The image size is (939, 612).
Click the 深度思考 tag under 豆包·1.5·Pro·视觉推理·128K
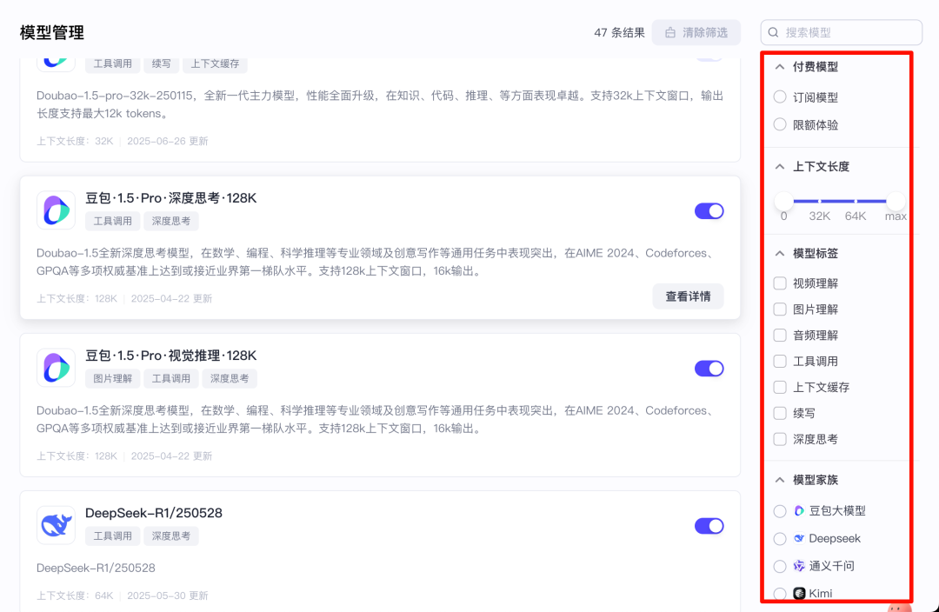point(230,378)
